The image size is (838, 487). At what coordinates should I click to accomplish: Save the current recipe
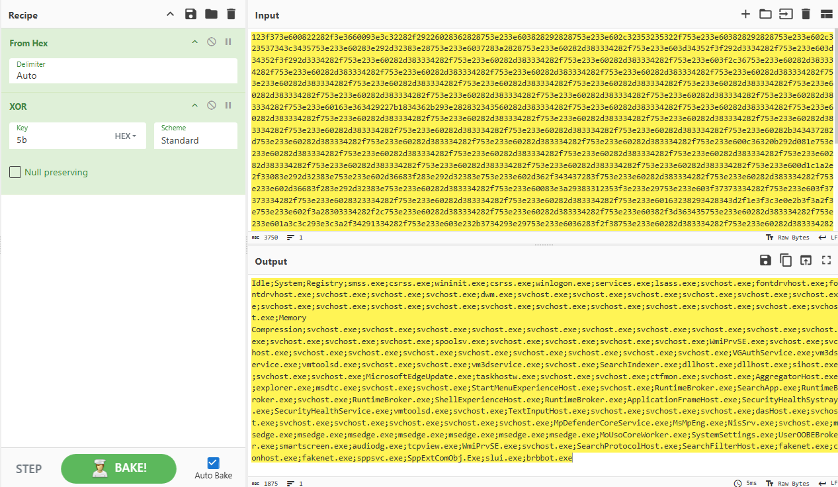190,15
